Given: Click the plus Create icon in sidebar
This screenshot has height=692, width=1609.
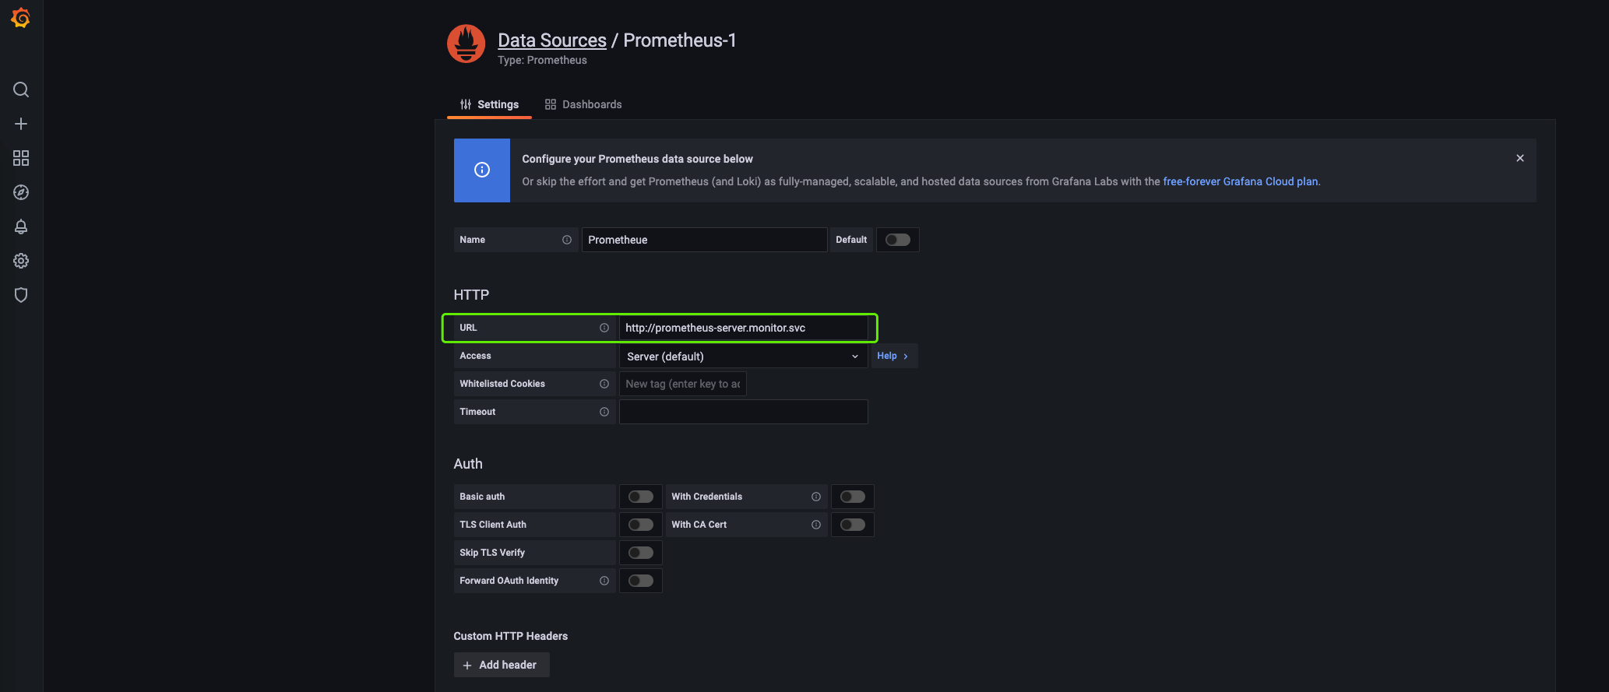Looking at the screenshot, I should (21, 124).
